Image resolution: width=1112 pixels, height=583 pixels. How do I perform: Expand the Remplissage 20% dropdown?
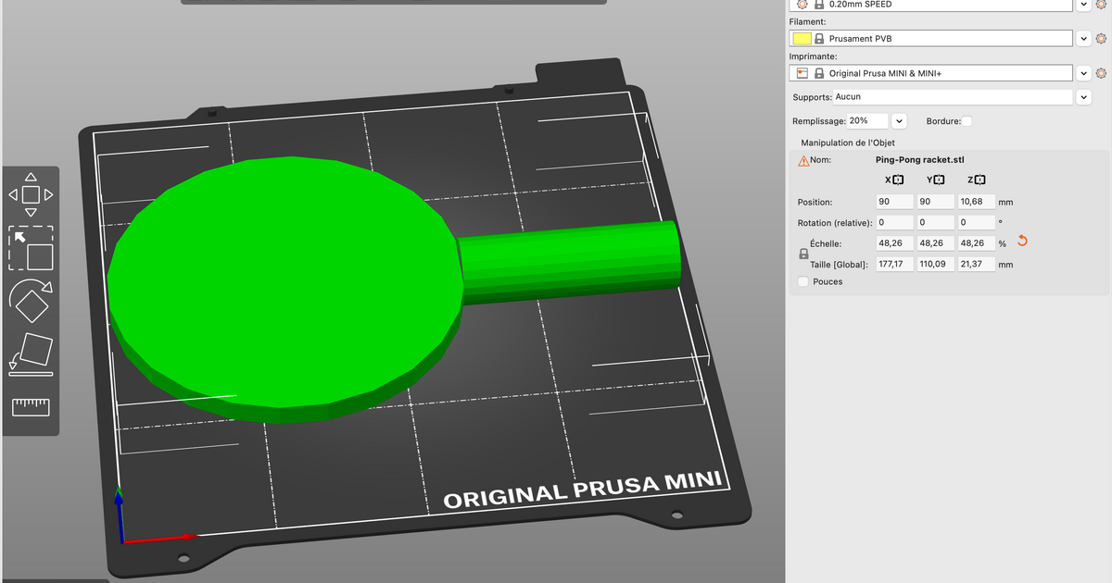[898, 120]
